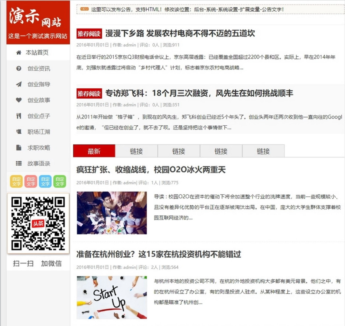Open article 疯狂扩张、收缩战线，校园O2O冰火两重天
Image resolution: width=345 pixels, height=326 pixels.
pos(151,170)
